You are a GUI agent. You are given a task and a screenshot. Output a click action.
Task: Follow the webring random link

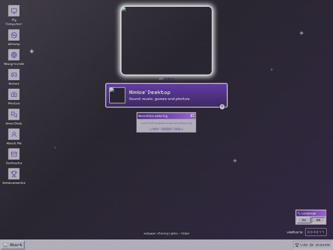click(x=166, y=128)
